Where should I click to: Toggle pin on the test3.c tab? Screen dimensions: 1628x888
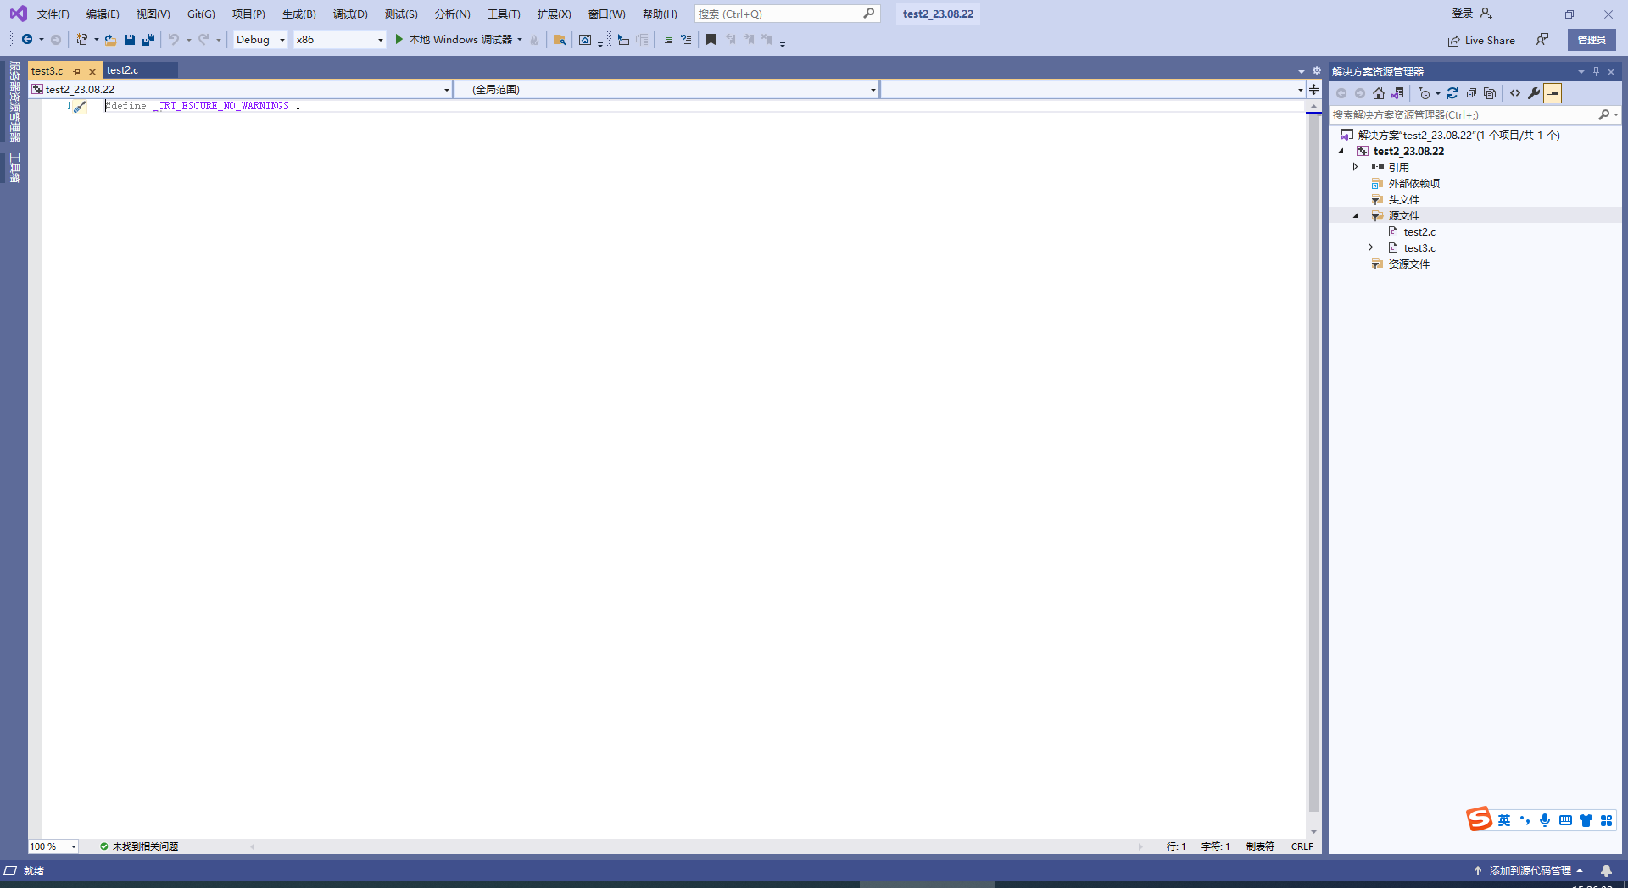(x=76, y=71)
